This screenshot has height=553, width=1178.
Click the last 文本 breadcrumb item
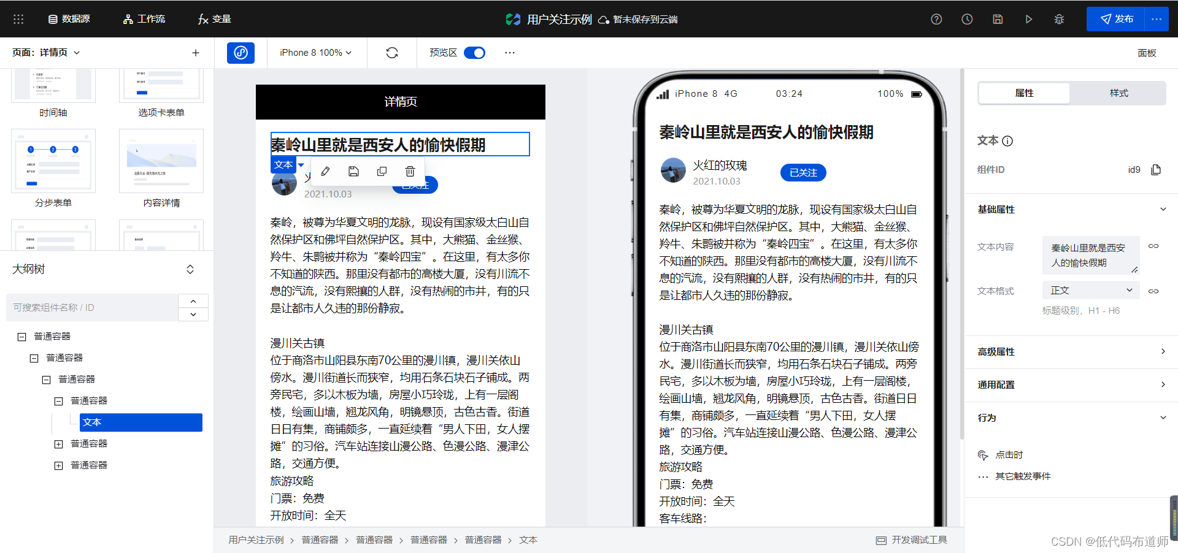(x=528, y=540)
